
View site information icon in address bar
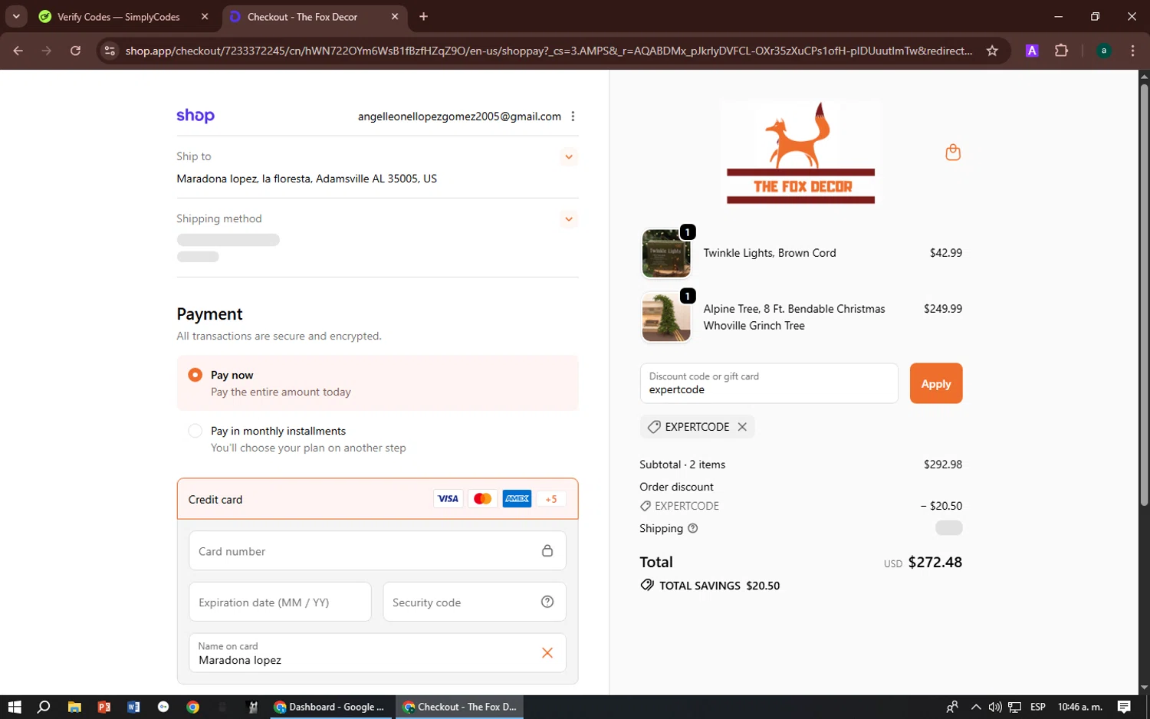click(x=110, y=51)
